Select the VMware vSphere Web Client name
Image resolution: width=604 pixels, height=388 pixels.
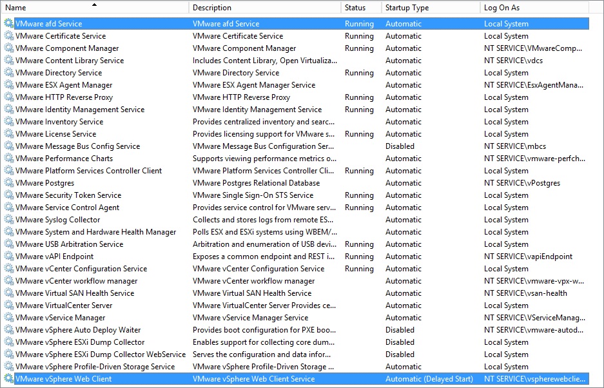coord(64,379)
